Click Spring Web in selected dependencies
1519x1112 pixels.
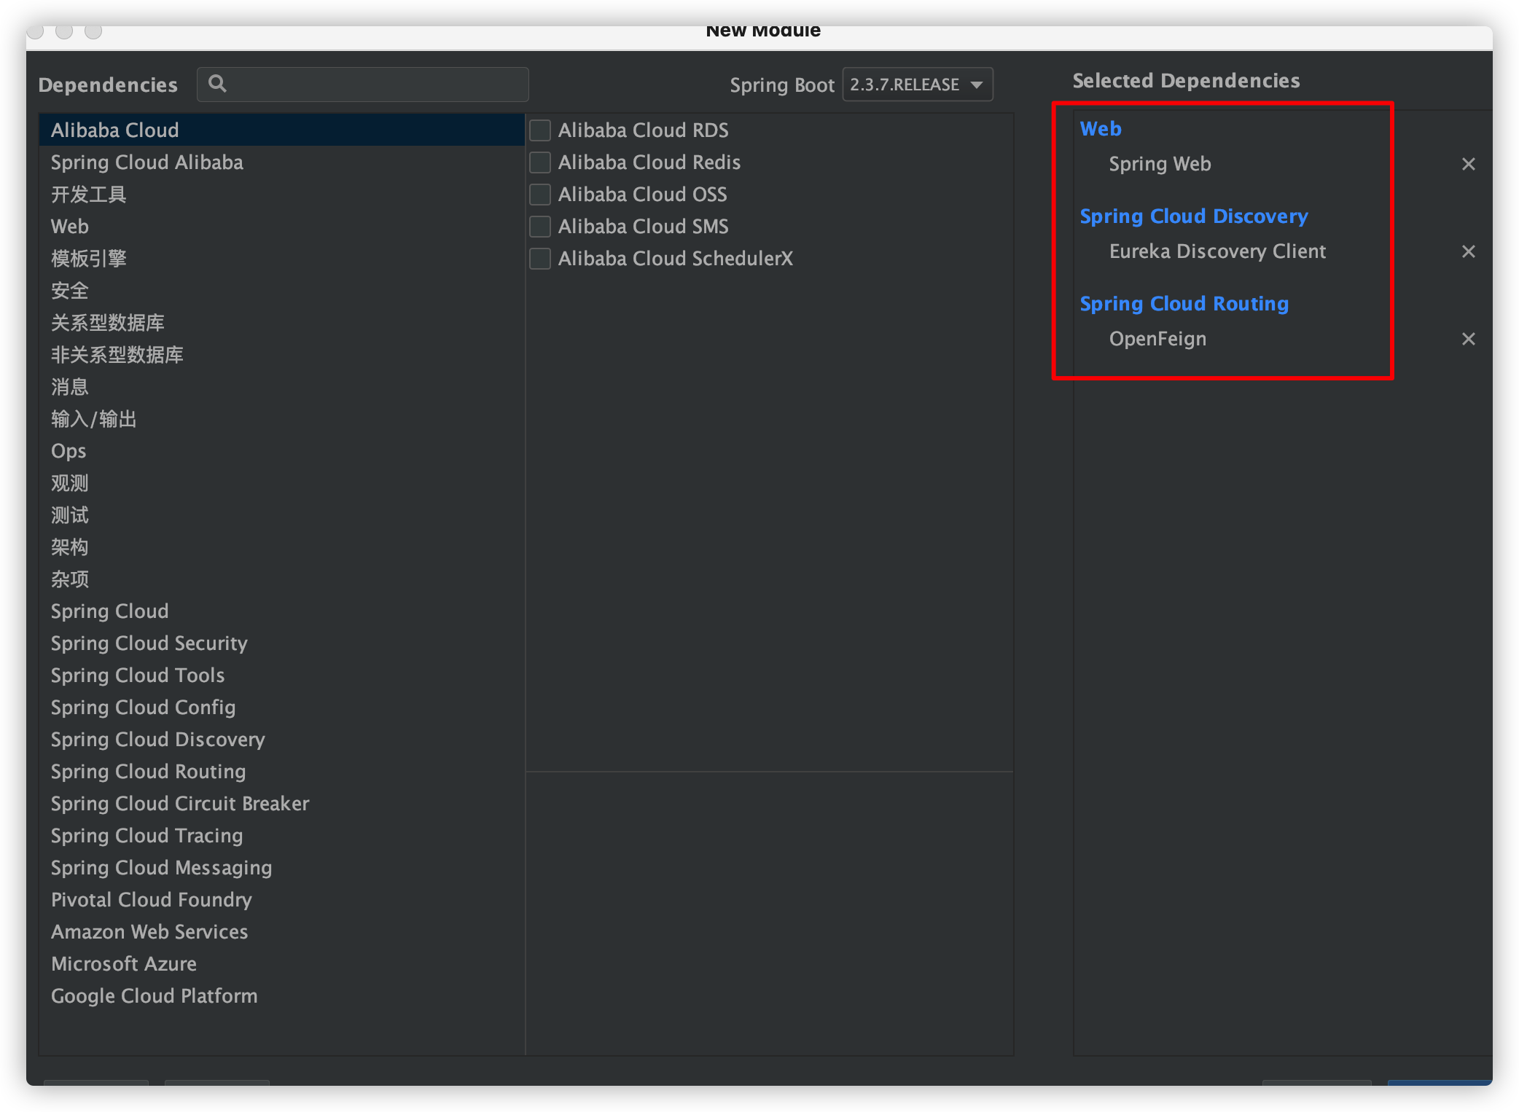click(x=1160, y=165)
